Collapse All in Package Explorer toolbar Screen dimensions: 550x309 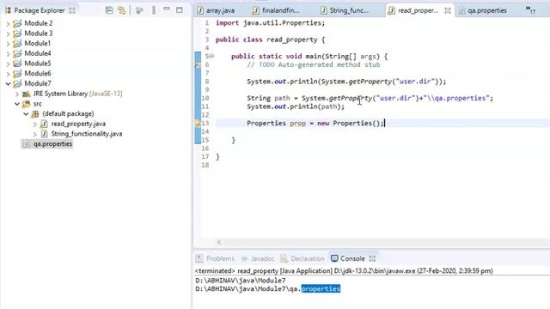tap(109, 10)
